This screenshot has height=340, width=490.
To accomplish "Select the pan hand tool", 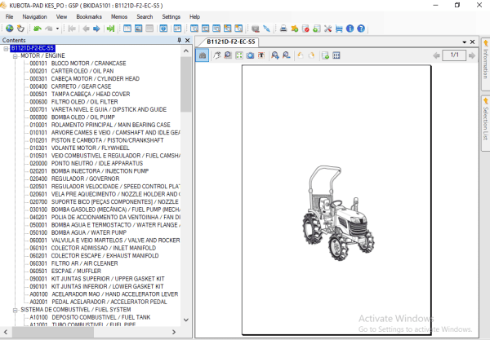I will pyautogui.click(x=217, y=55).
